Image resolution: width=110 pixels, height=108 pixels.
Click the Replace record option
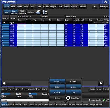point(99,105)
